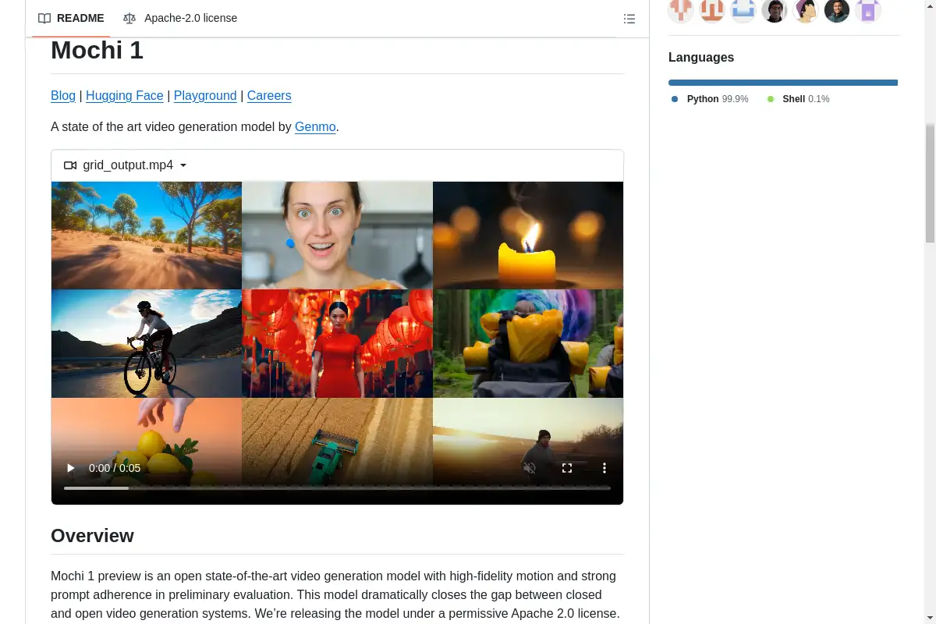The height and width of the screenshot is (624, 936).
Task: Toggle fullscreen mode on the video
Action: pyautogui.click(x=567, y=468)
